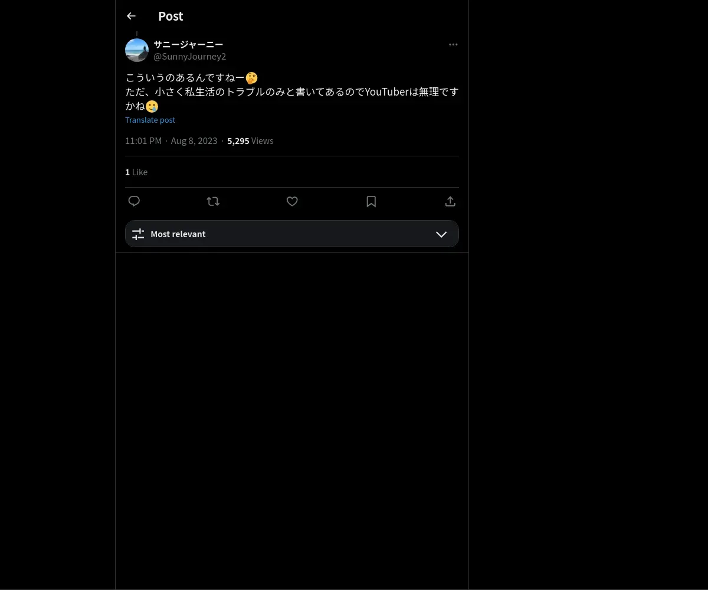
Task: Click the thinking face emoji in the post
Action: coord(252,78)
